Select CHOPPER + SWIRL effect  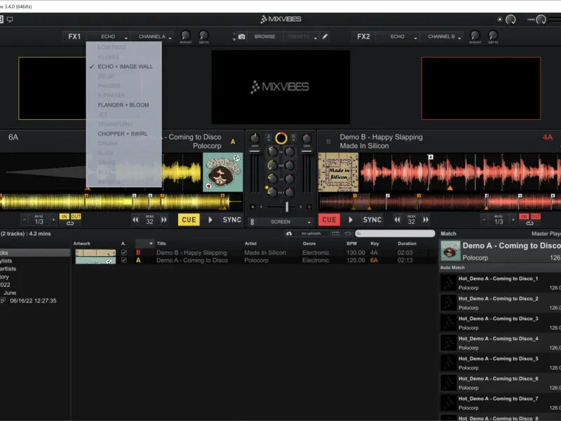[124, 134]
